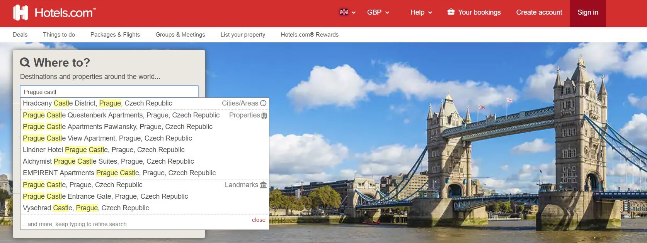
Task: Click the Hotels.com logo icon
Action: tap(20, 13)
